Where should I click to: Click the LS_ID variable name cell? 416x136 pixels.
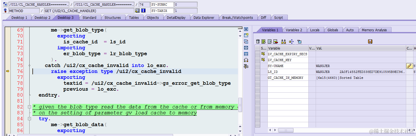point(288,72)
